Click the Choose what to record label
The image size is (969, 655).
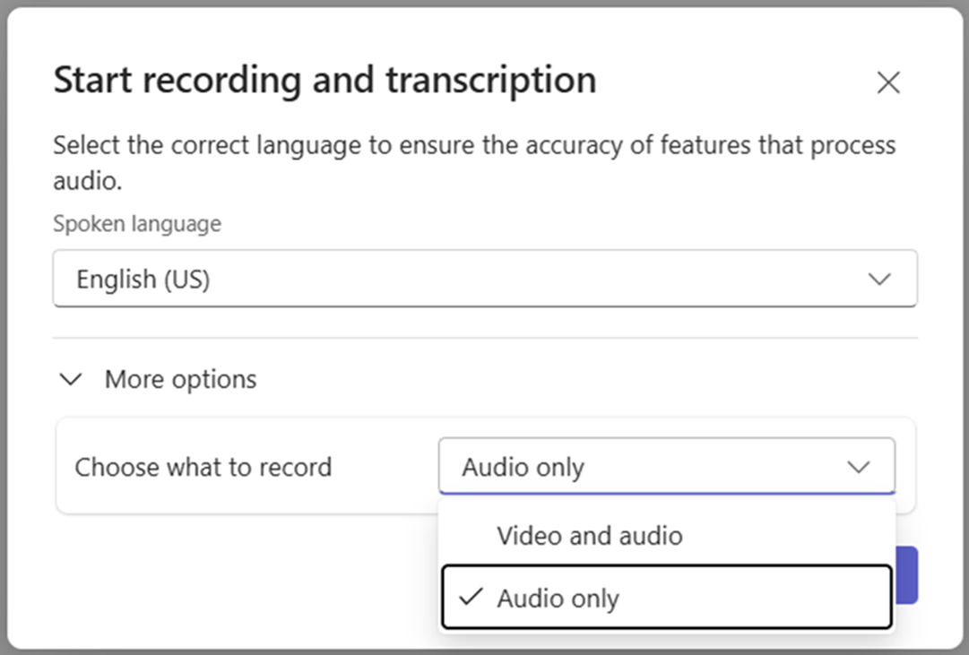203,468
